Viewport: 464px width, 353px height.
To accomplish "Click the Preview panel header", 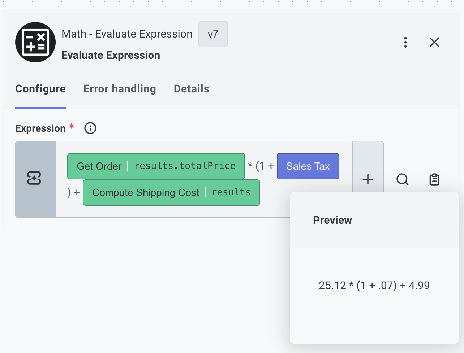I will [332, 220].
